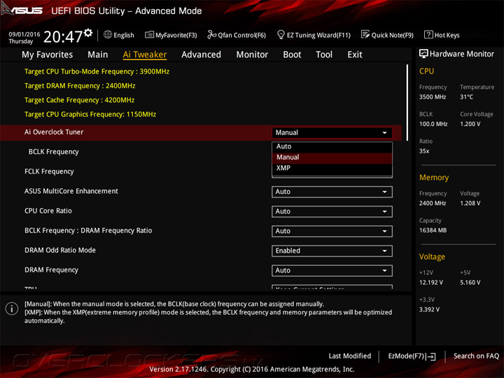The width and height of the screenshot is (504, 378).
Task: Expand ASUS MultiCore Enhancement dropdown
Action: (332, 192)
